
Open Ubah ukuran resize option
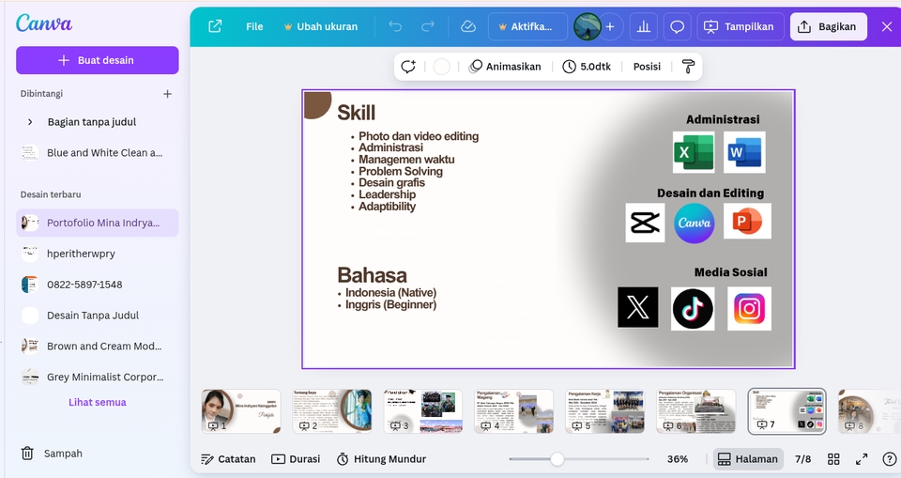coord(321,26)
